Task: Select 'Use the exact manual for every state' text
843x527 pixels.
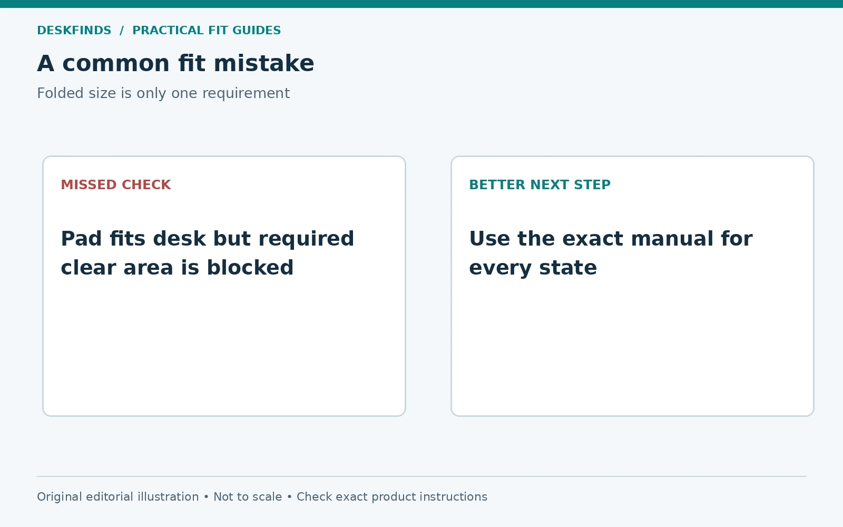Action: click(x=611, y=253)
